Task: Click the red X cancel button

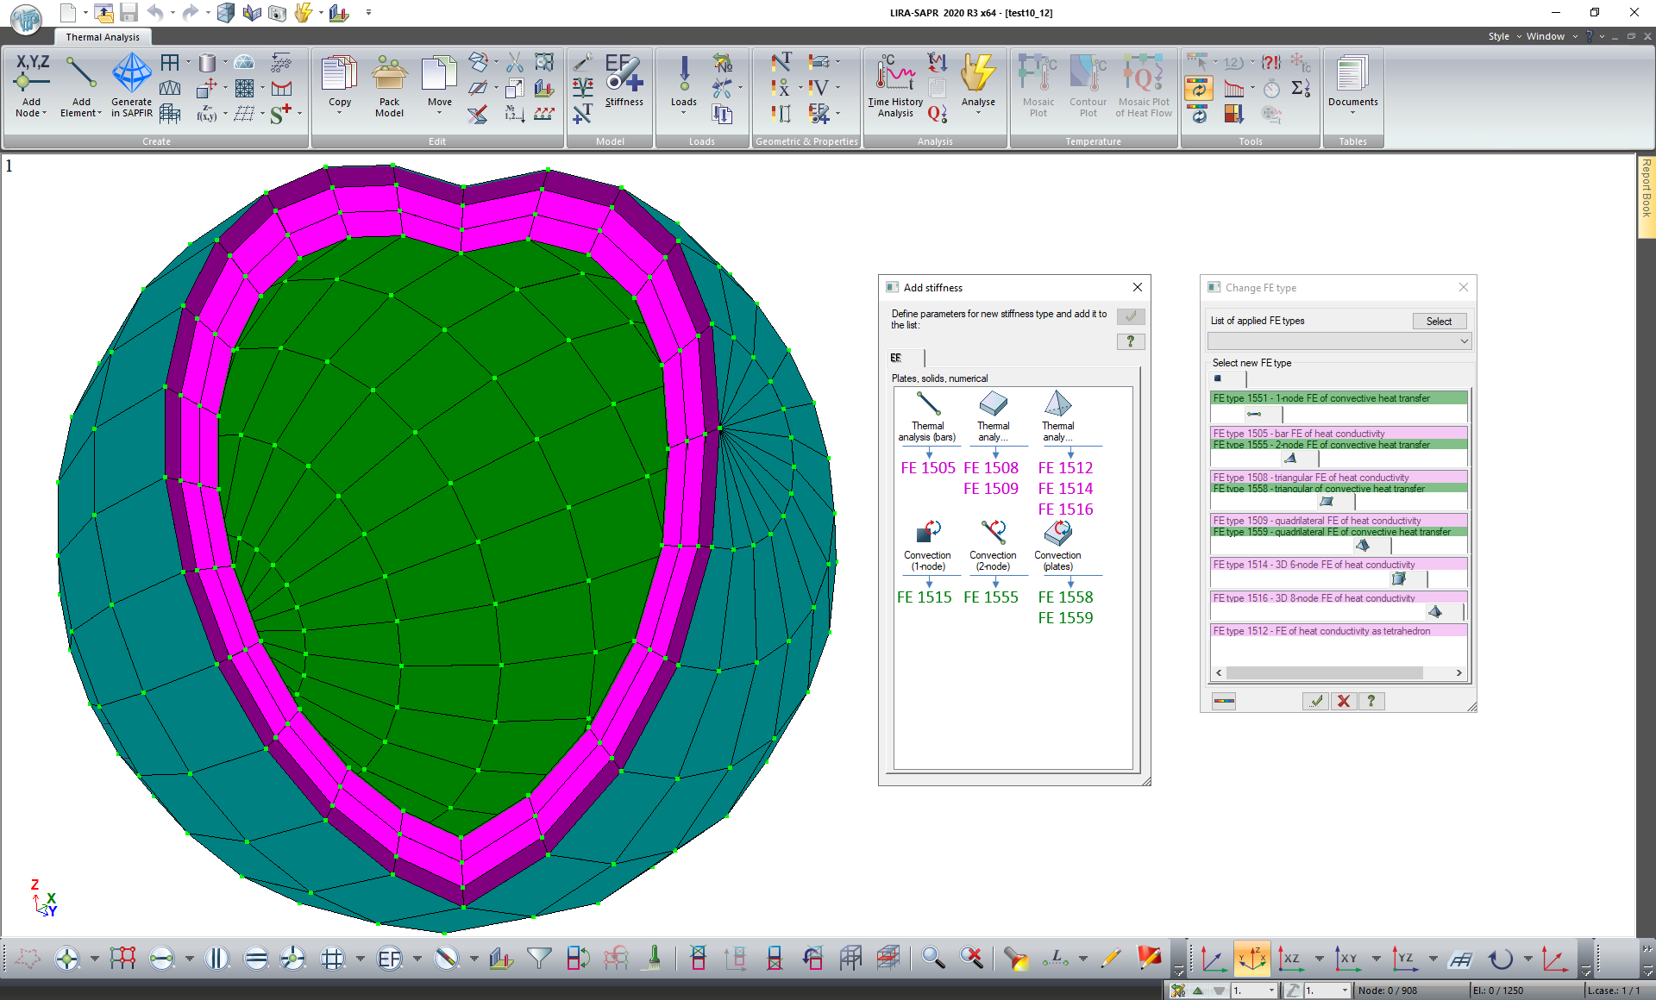Action: click(1343, 701)
